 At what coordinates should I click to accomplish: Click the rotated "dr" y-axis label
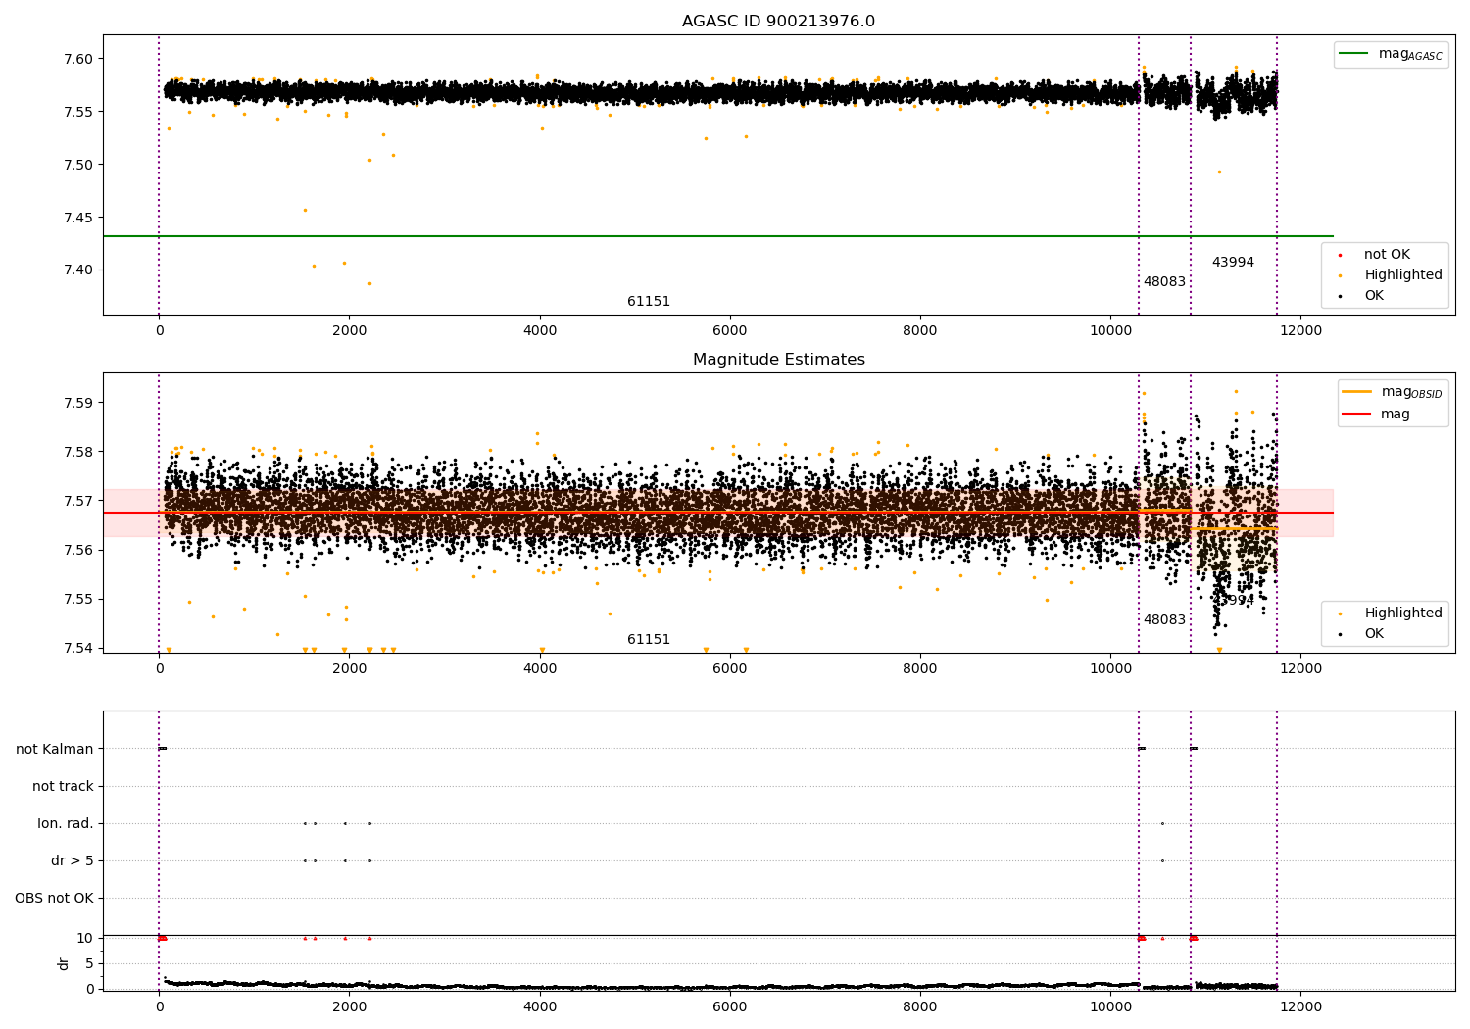64,963
